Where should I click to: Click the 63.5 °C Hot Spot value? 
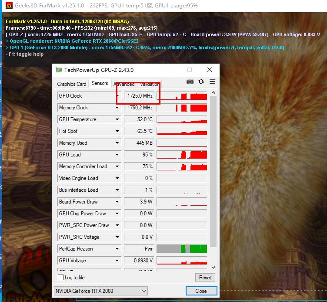tap(139, 131)
